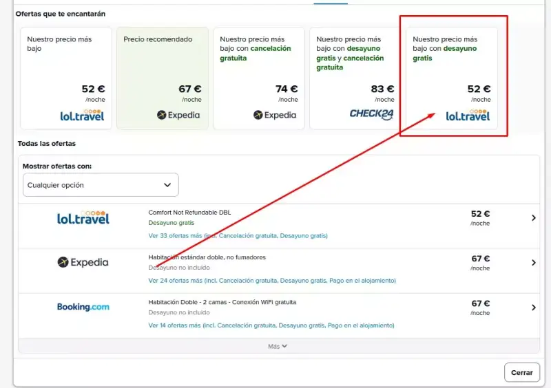Open the Cualquier opción filter dropdown

click(101, 184)
